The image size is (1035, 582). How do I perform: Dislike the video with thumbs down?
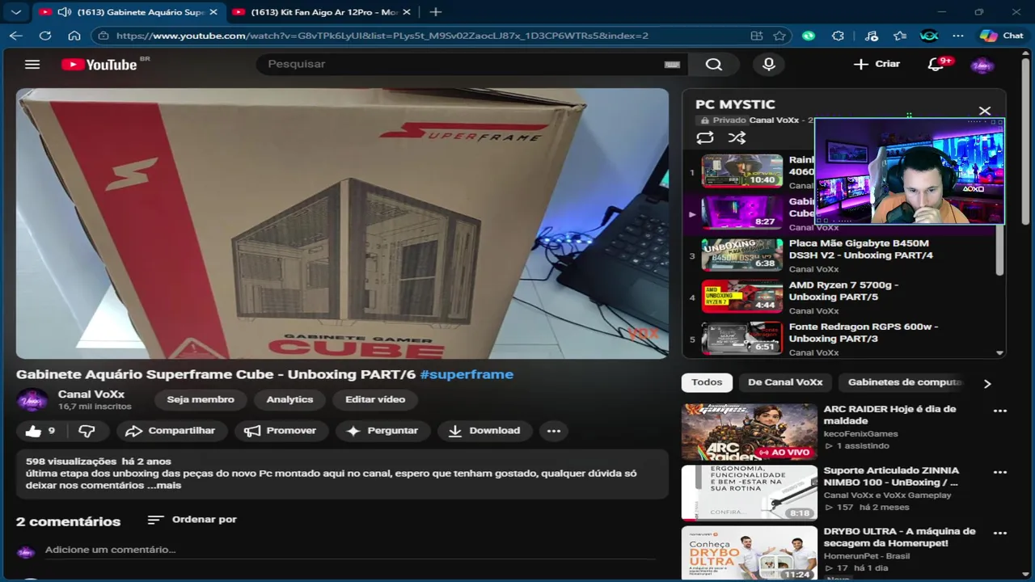click(87, 431)
